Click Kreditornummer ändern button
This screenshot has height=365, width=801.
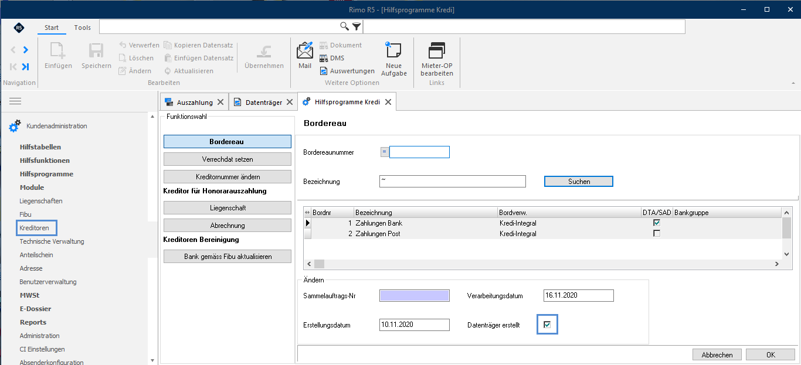(x=228, y=176)
